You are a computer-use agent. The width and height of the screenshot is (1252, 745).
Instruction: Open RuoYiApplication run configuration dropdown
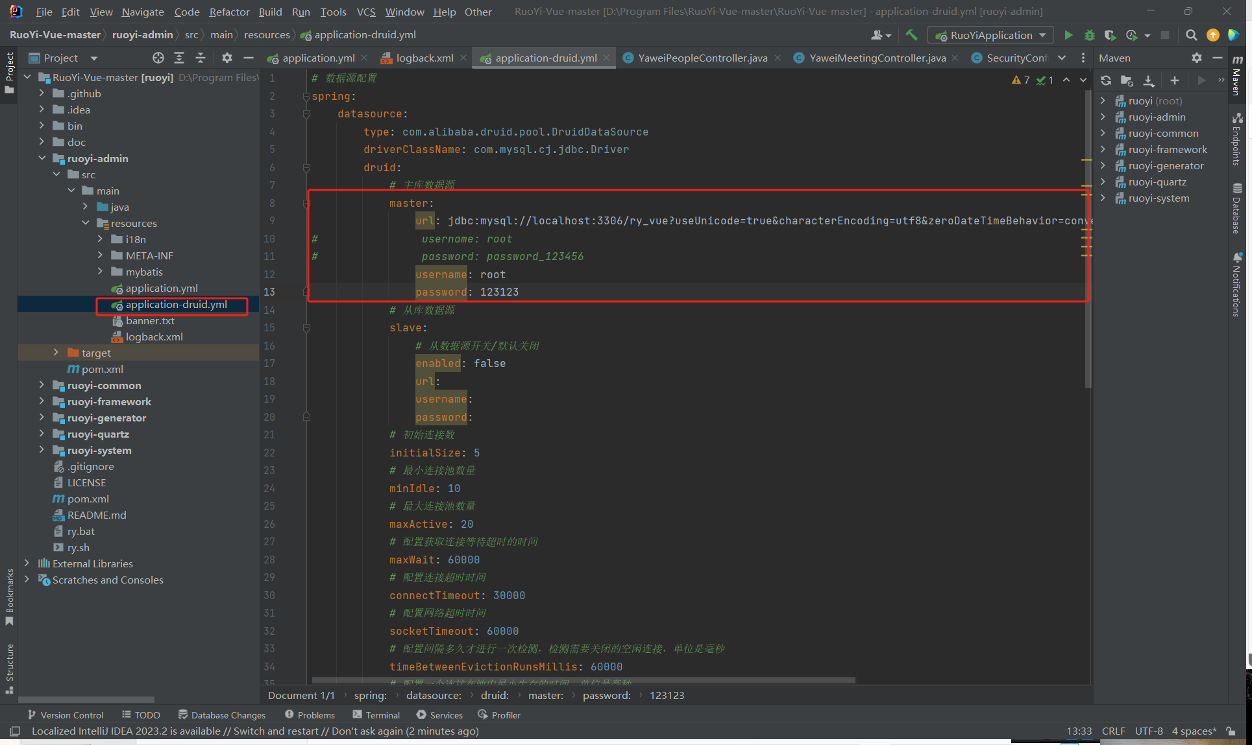point(991,35)
